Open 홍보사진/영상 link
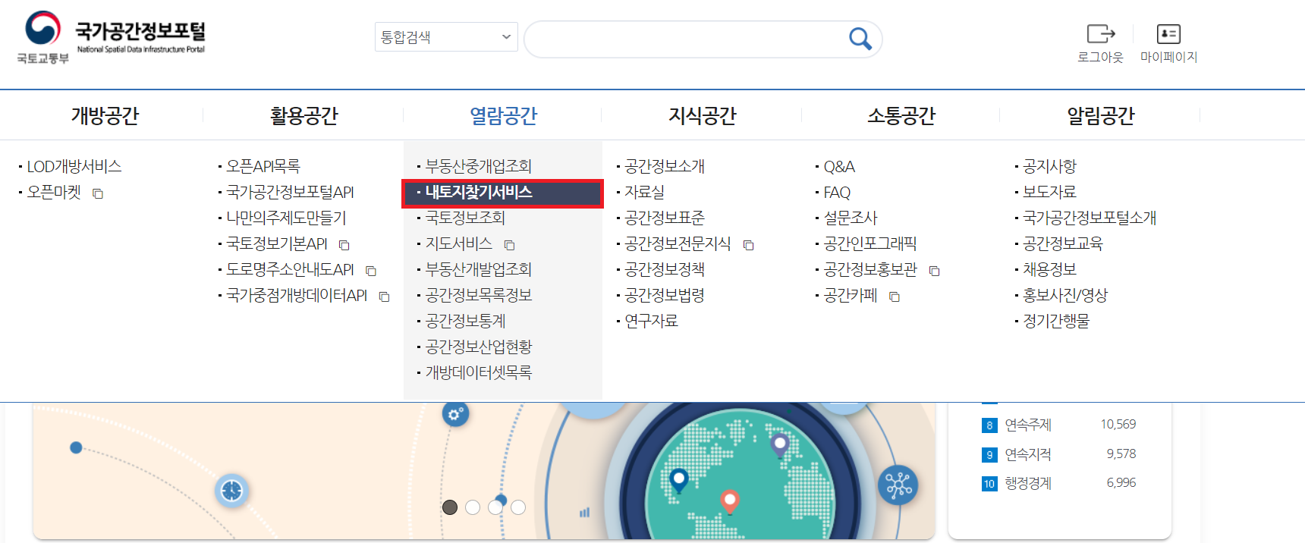Viewport: 1305px width, 543px height. [x=1065, y=295]
